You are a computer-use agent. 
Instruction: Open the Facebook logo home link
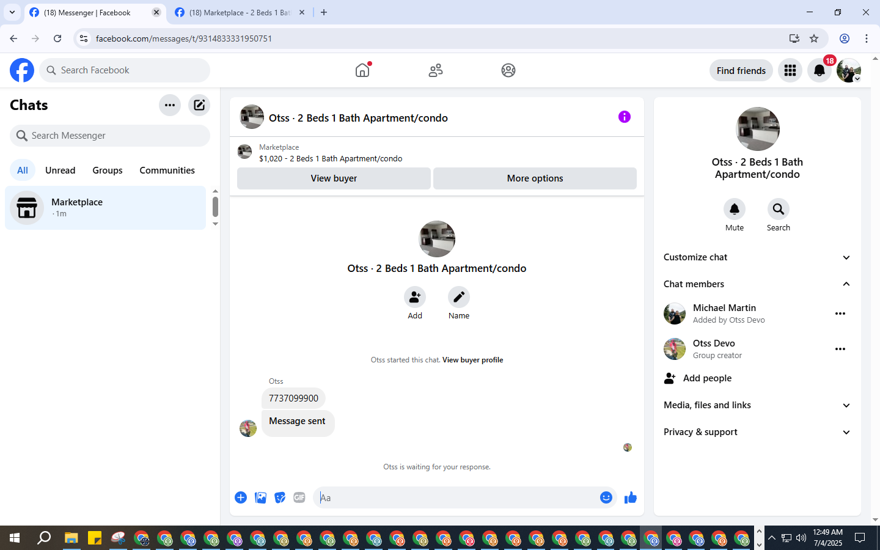(22, 70)
